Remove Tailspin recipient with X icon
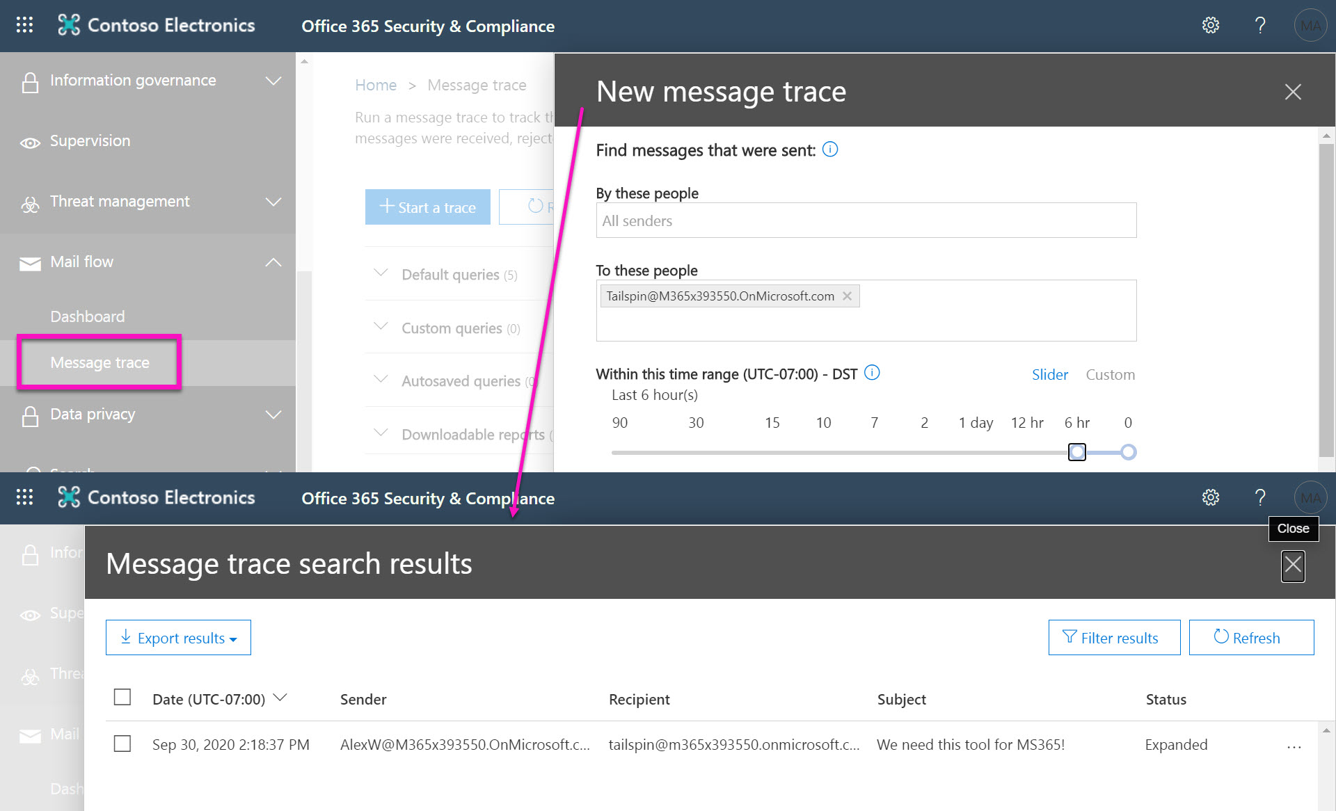The image size is (1336, 811). click(847, 296)
